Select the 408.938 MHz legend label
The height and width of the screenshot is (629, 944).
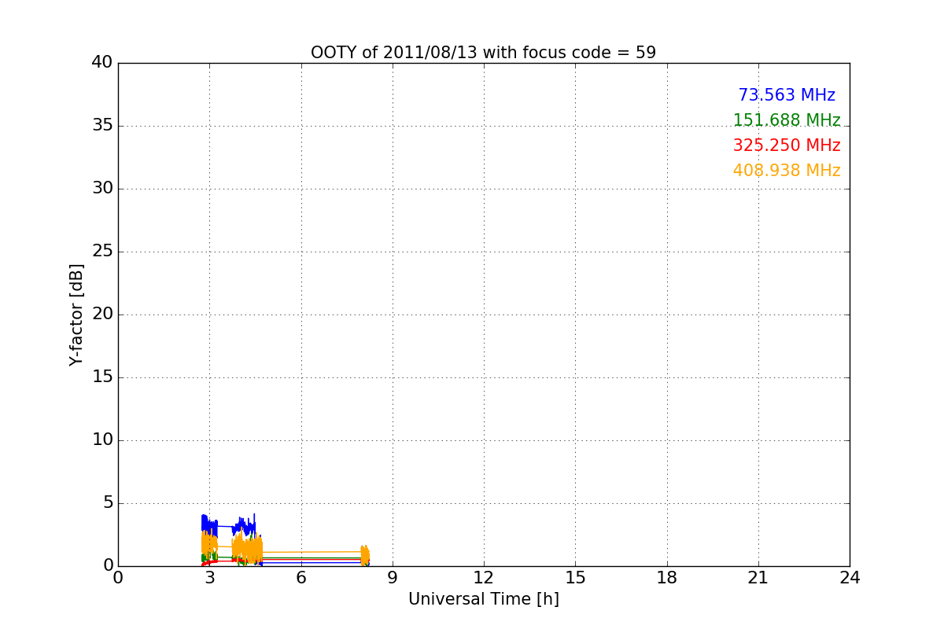click(x=787, y=171)
